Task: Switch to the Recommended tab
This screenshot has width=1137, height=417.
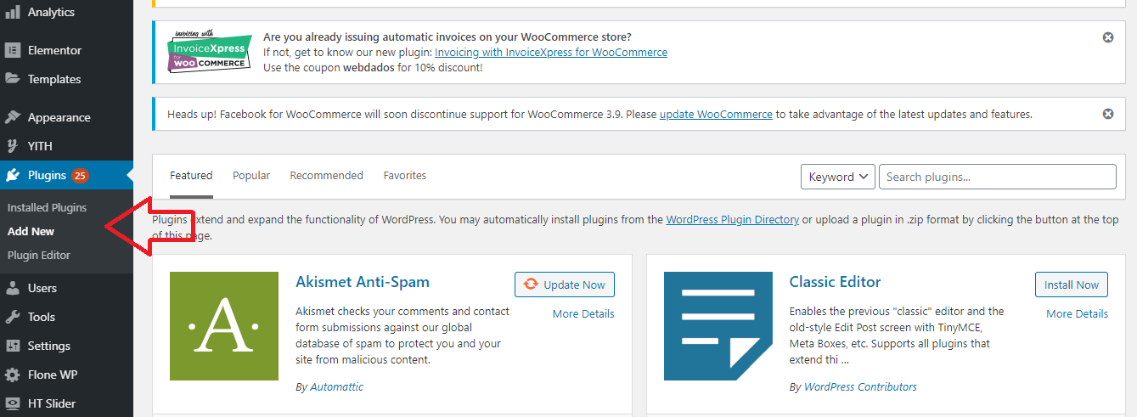Action: (x=327, y=176)
